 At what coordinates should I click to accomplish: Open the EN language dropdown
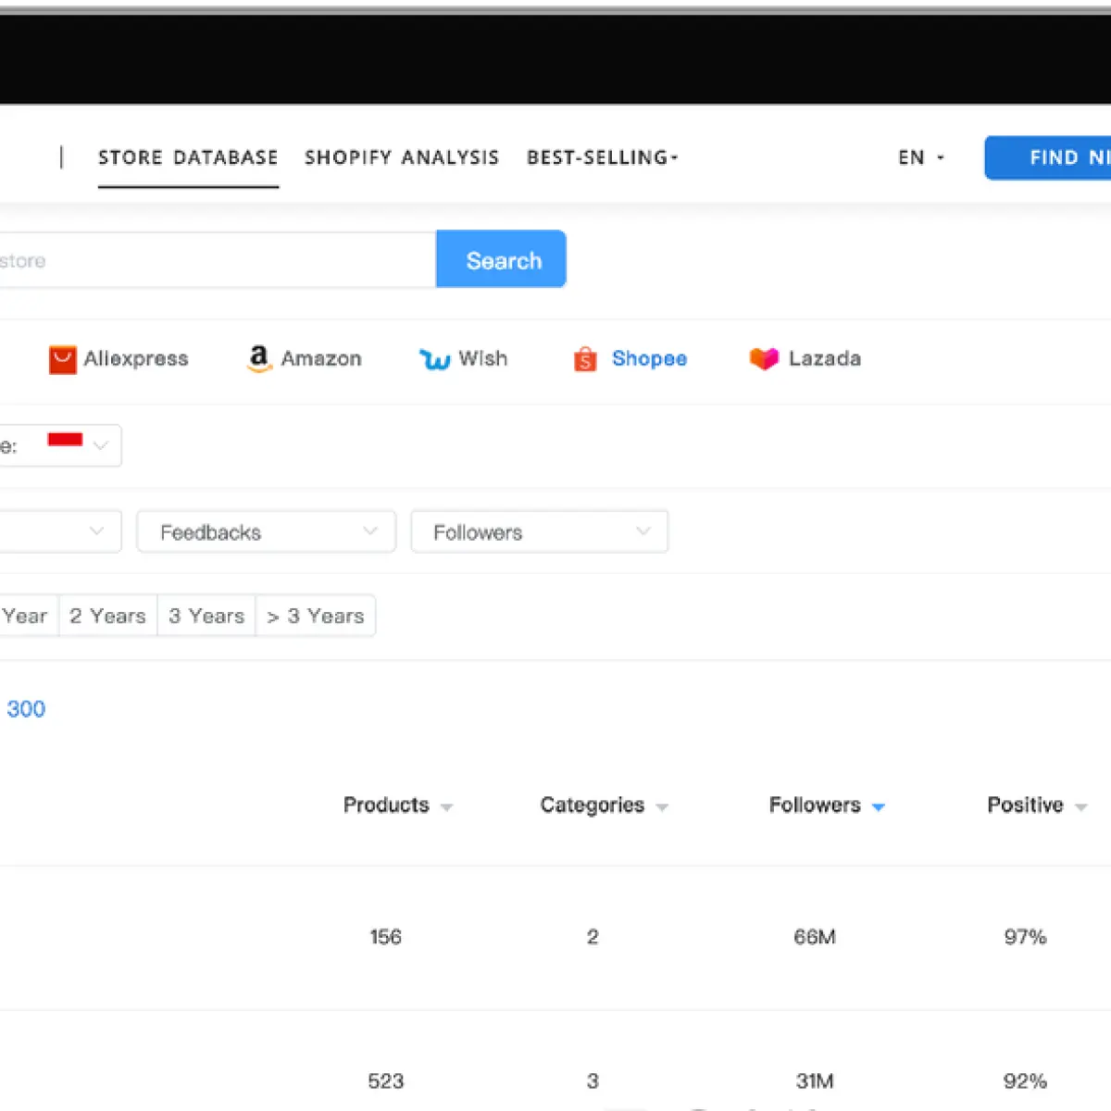921,157
